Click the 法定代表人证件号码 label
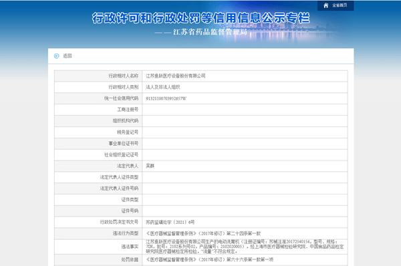Viewport: 401px width, 266px height. click(x=119, y=188)
